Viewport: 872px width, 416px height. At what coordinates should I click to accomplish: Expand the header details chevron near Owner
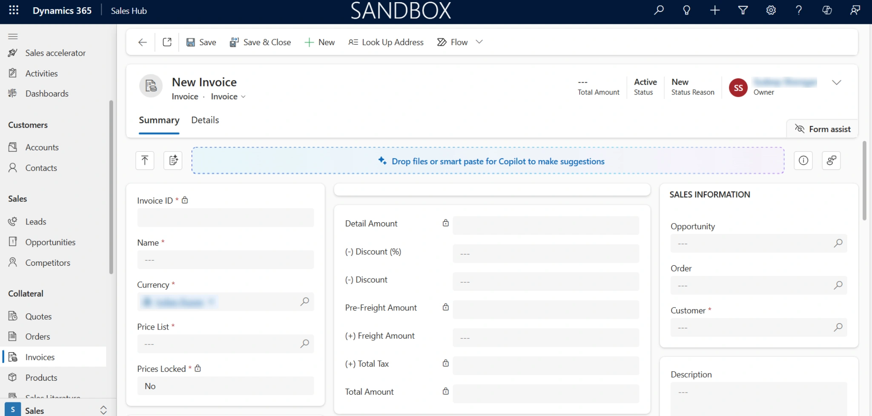(x=836, y=83)
